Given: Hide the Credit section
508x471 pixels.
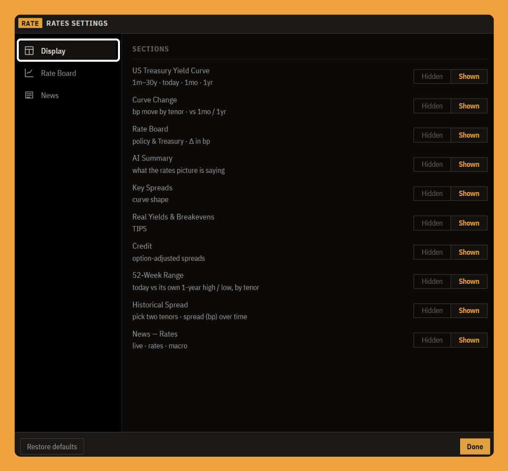Looking at the screenshot, I should 432,252.
